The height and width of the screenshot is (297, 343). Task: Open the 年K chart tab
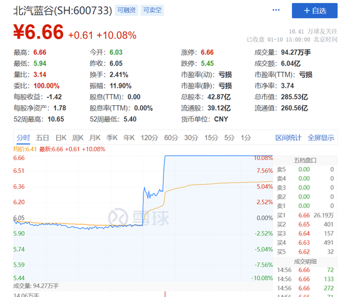pyautogui.click(x=129, y=138)
